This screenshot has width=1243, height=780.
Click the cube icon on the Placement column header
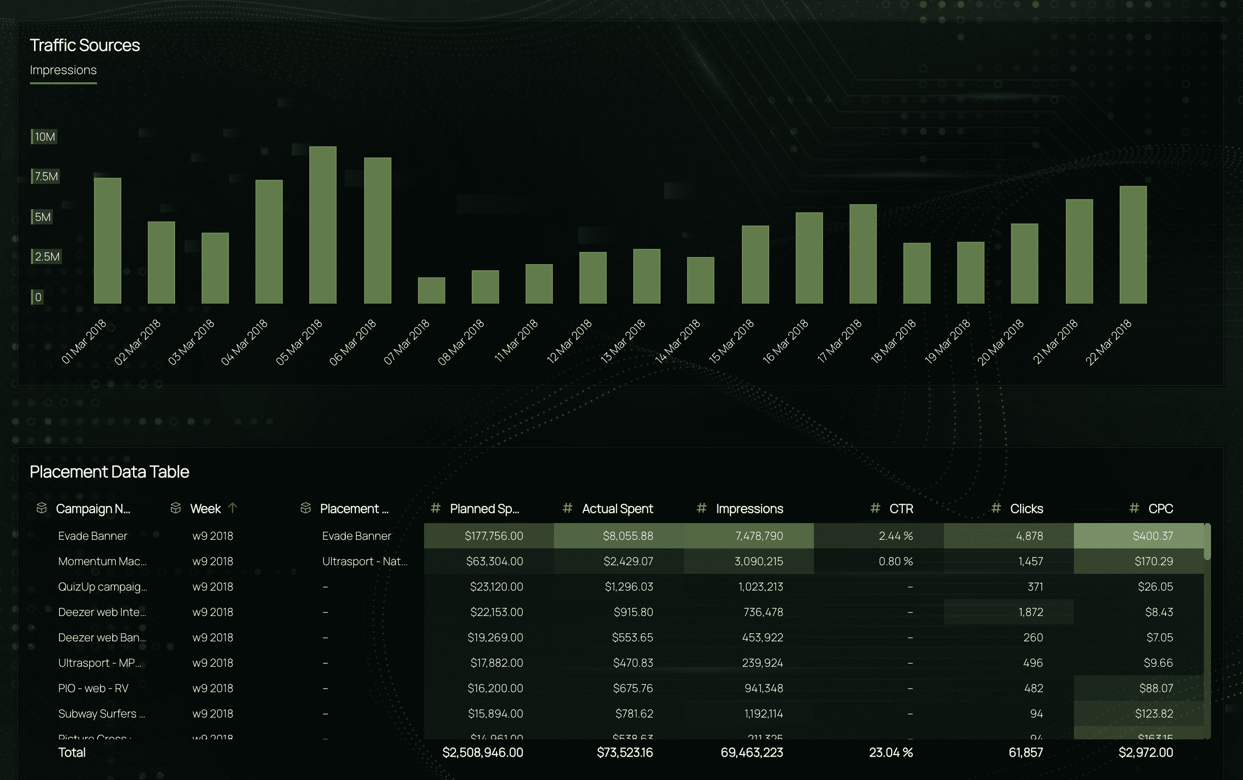(307, 508)
